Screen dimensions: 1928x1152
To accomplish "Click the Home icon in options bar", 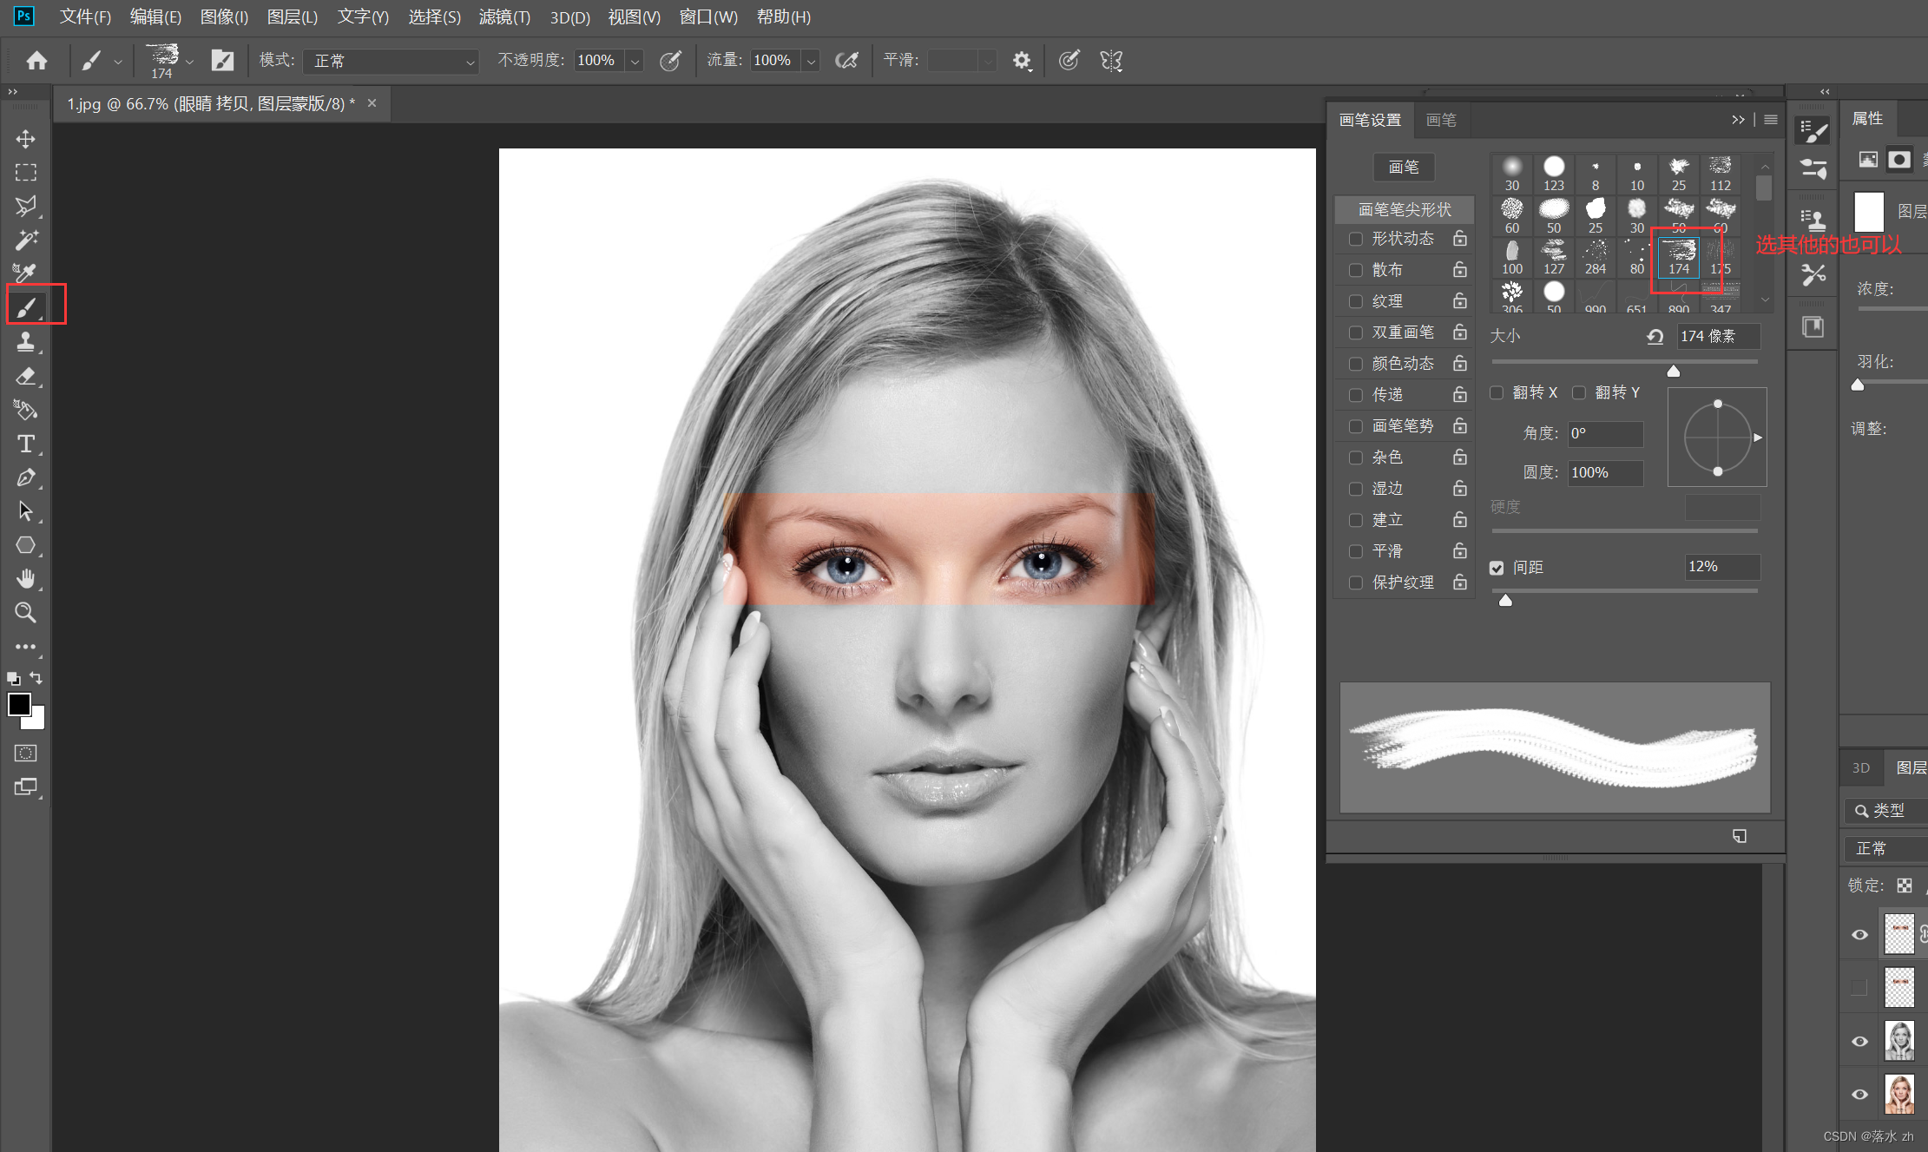I will click(36, 61).
